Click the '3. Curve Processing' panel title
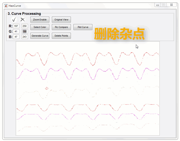 point(24,14)
